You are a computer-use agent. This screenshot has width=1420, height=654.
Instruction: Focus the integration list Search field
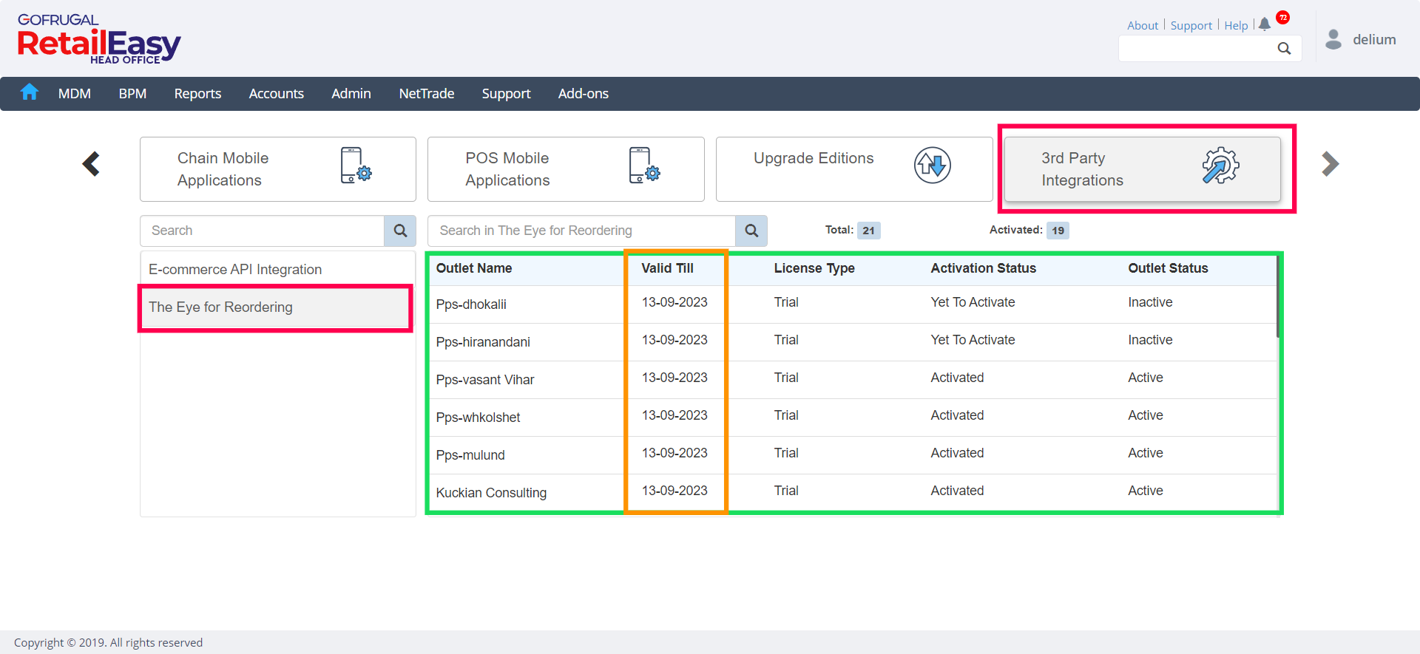point(262,231)
